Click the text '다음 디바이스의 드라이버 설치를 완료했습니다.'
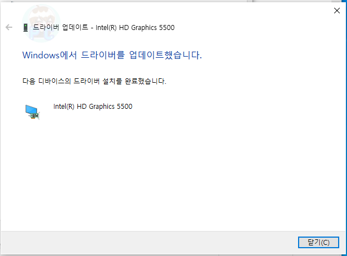The height and width of the screenshot is (256, 347). tap(95, 81)
